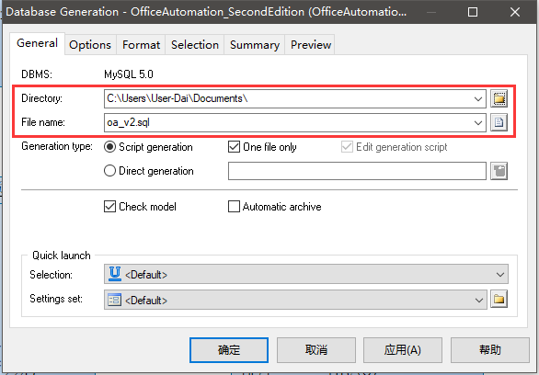Image resolution: width=539 pixels, height=375 pixels.
Task: Click the Settings set folder icon
Action: pyautogui.click(x=499, y=300)
